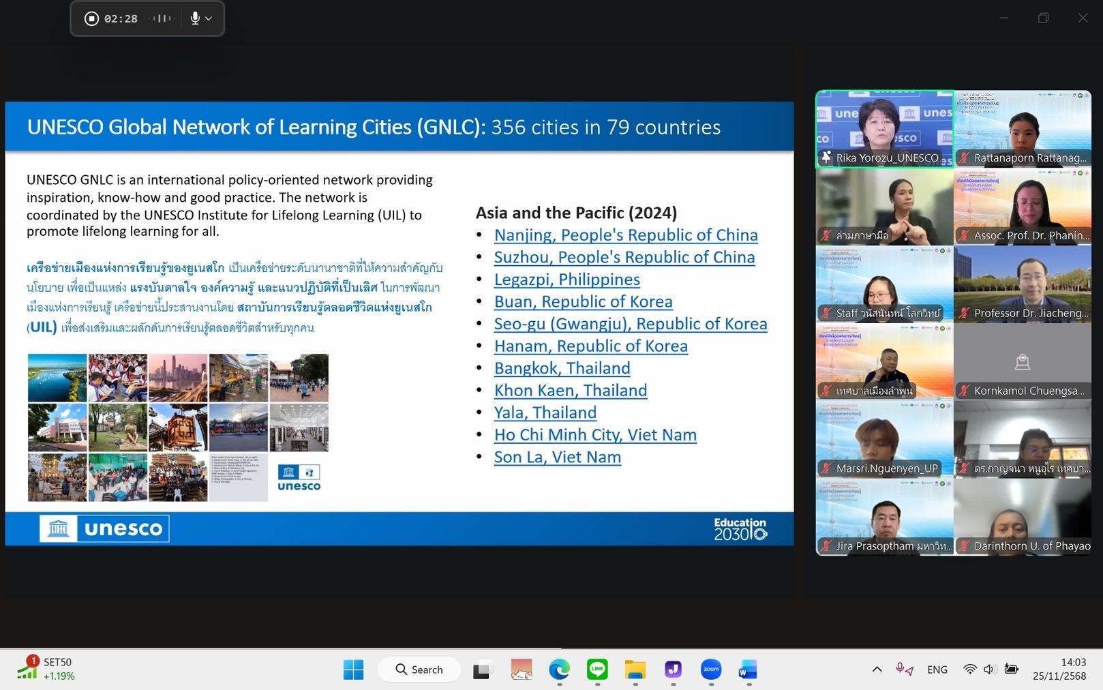Image resolution: width=1103 pixels, height=690 pixels.
Task: Stop the screen recording
Action: 91,18
